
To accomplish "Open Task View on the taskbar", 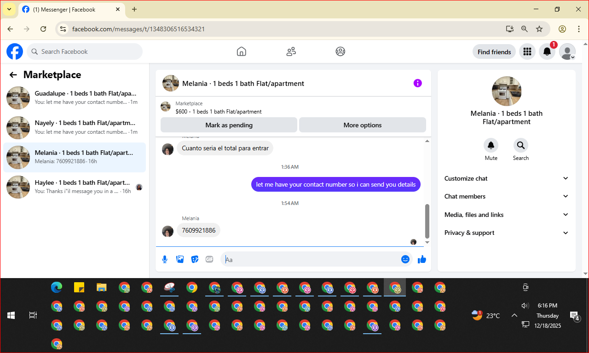I will click(33, 315).
